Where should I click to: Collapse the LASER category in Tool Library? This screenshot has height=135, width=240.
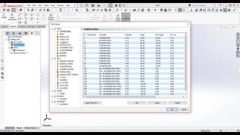pos(52,91)
